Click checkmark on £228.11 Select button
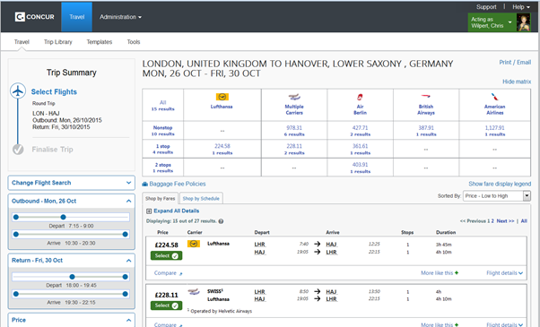This screenshot has height=327, width=540. click(x=175, y=305)
